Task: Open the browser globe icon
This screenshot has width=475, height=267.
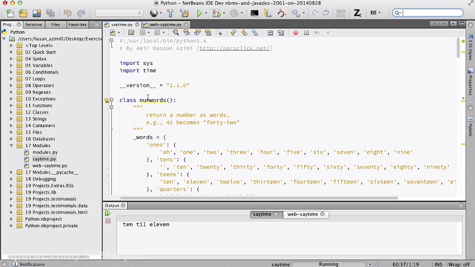Action: (154, 13)
